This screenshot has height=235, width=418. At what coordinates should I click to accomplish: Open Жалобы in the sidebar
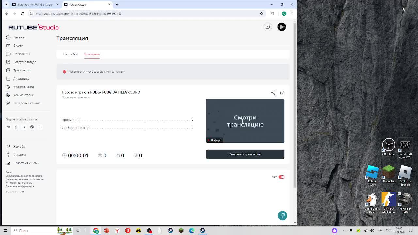(16, 146)
